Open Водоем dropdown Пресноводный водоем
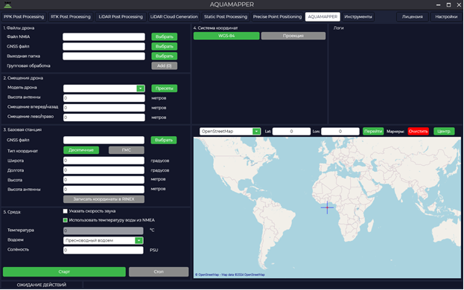This screenshot has width=464, height=290. (x=104, y=240)
